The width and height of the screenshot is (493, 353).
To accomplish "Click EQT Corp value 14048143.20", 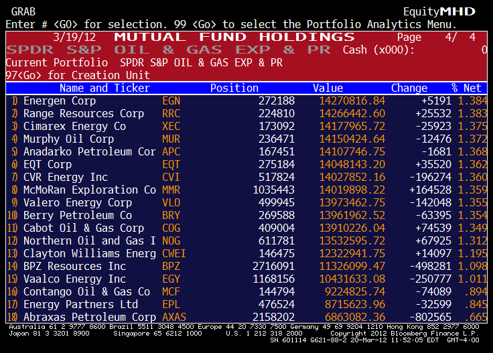I will [x=352, y=164].
